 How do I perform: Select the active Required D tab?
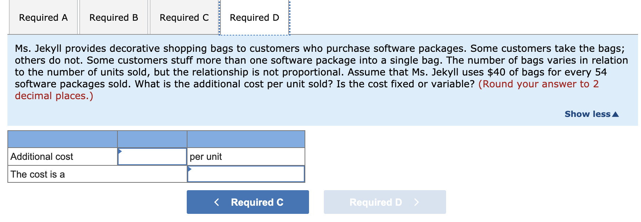pos(254,17)
